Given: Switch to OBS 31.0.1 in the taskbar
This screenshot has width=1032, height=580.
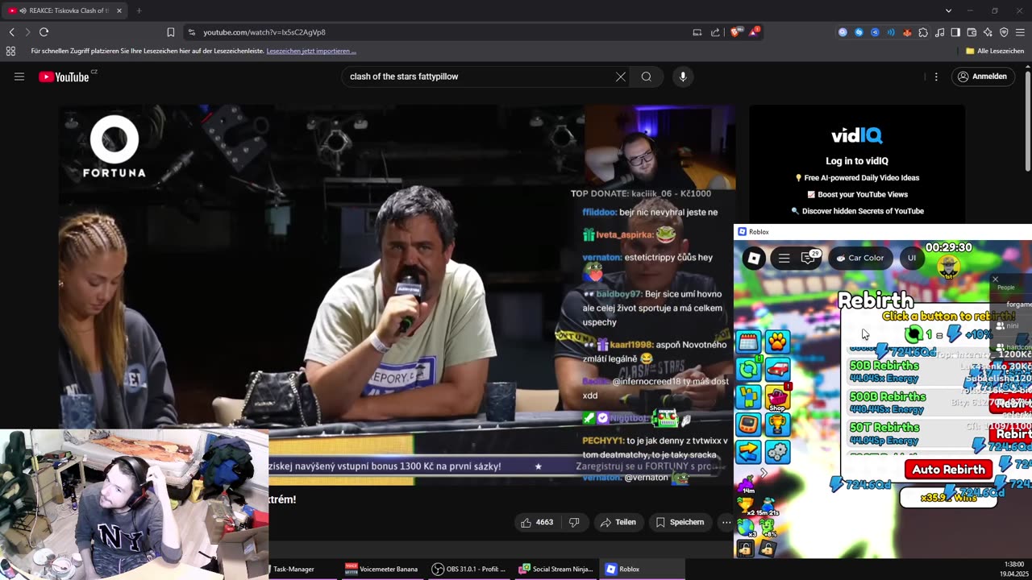Looking at the screenshot, I should pos(468,569).
